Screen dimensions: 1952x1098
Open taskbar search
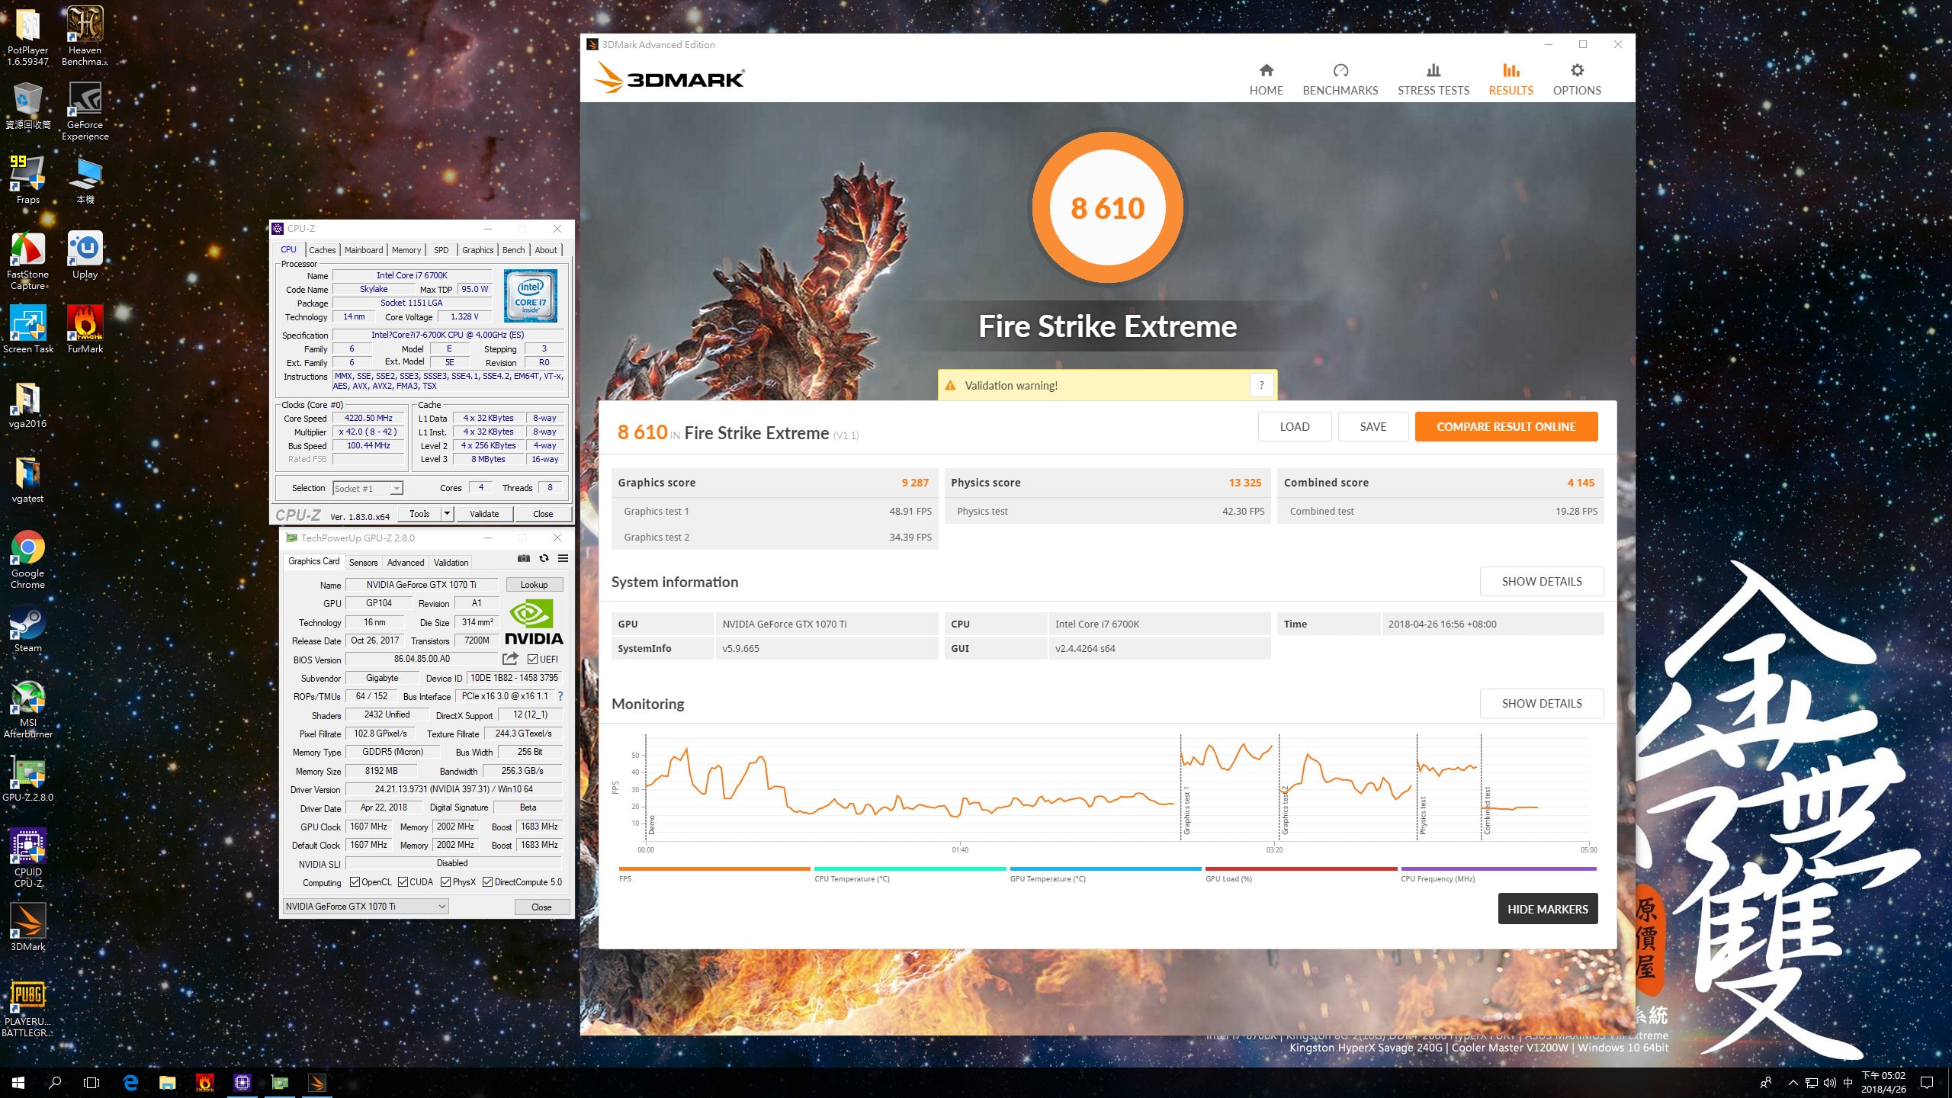tap(55, 1083)
